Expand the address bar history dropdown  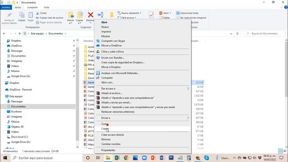(231, 34)
